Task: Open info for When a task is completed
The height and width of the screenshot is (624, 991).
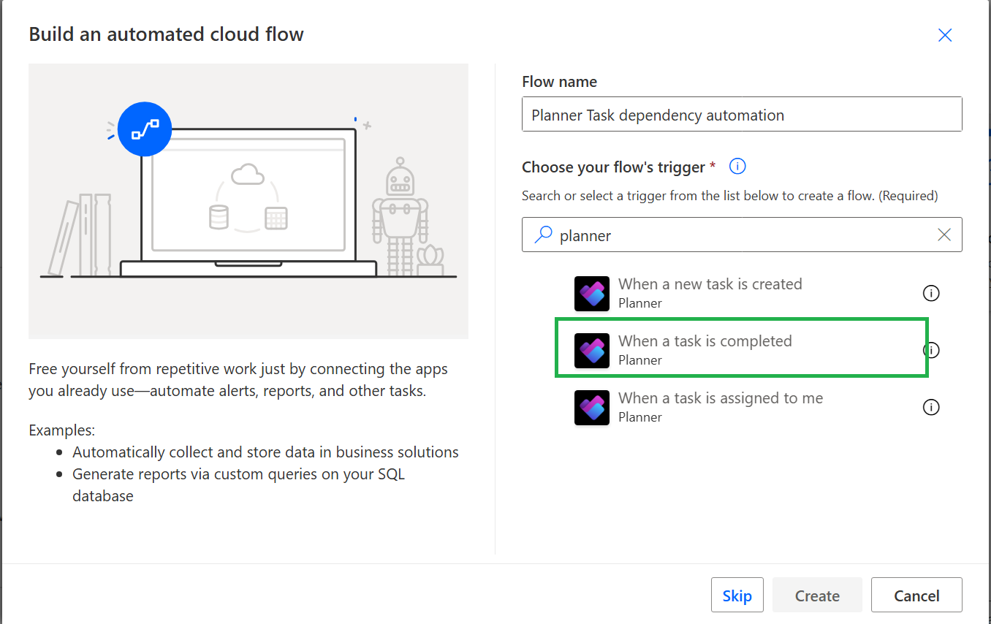Action: [931, 350]
